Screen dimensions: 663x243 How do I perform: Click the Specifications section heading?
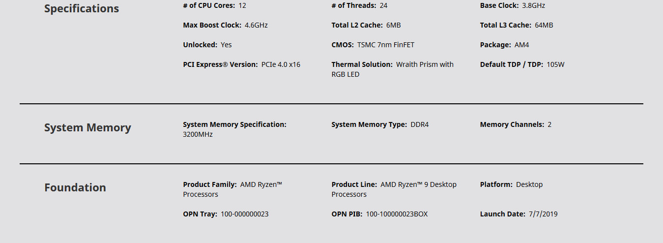point(82,9)
